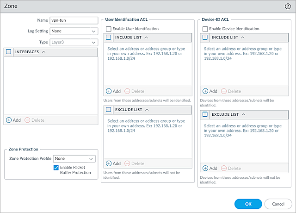Image resolution: width=296 pixels, height=213 pixels.
Task: Select all in Interfaces header checkbox
Action: click(x=9, y=52)
